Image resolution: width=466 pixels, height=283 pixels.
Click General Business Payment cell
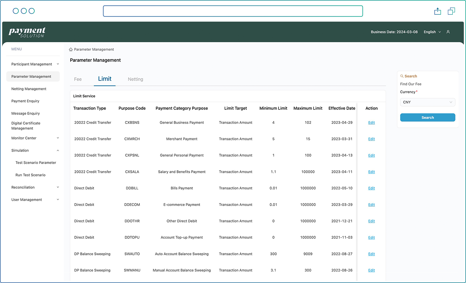click(182, 123)
